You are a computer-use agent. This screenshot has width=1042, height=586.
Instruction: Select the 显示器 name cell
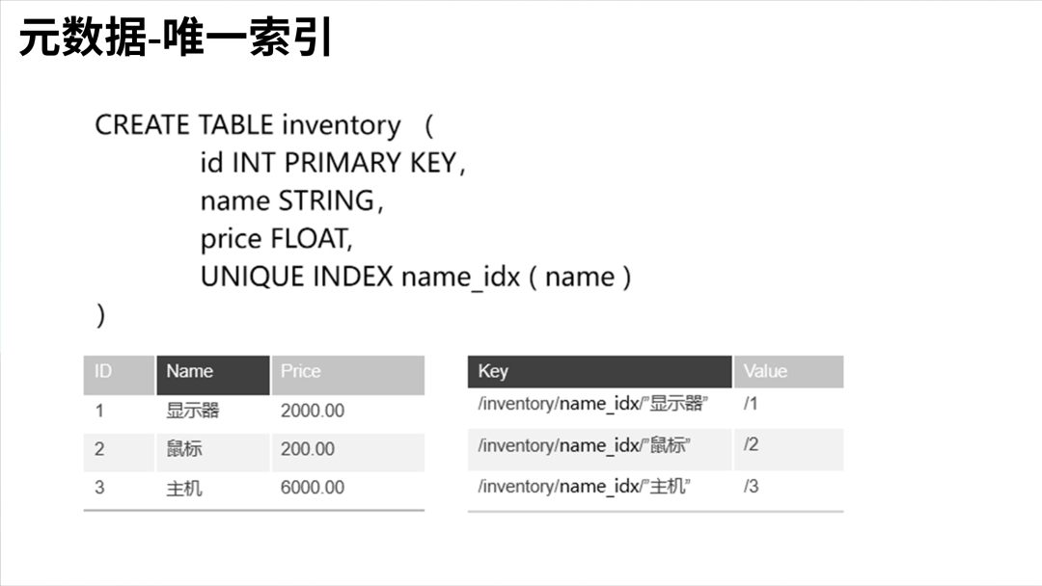tap(193, 411)
